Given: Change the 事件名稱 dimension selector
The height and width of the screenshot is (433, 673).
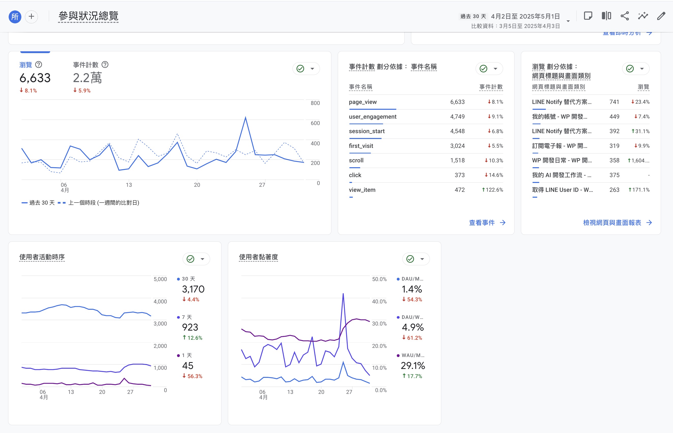Looking at the screenshot, I should (x=424, y=67).
